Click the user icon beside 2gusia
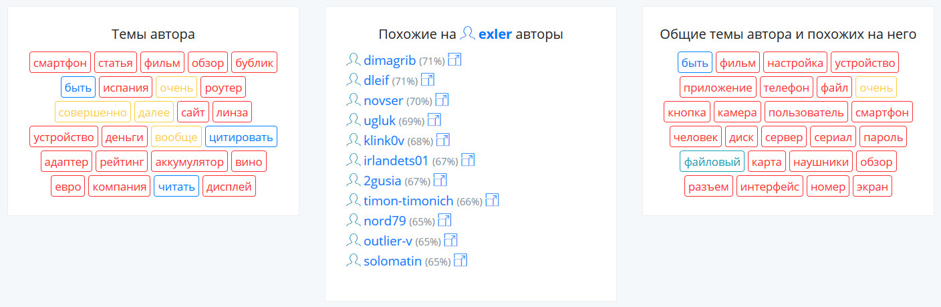 [353, 181]
